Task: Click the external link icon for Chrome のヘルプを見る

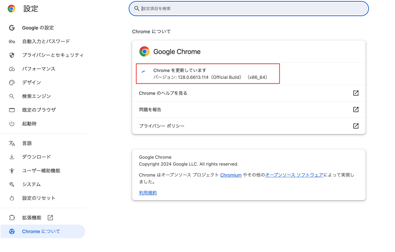Action: [356, 93]
